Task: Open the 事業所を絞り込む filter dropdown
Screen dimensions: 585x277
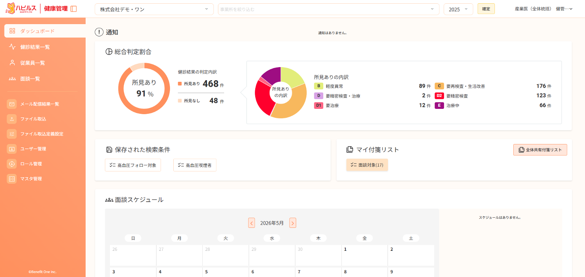Action: click(329, 9)
